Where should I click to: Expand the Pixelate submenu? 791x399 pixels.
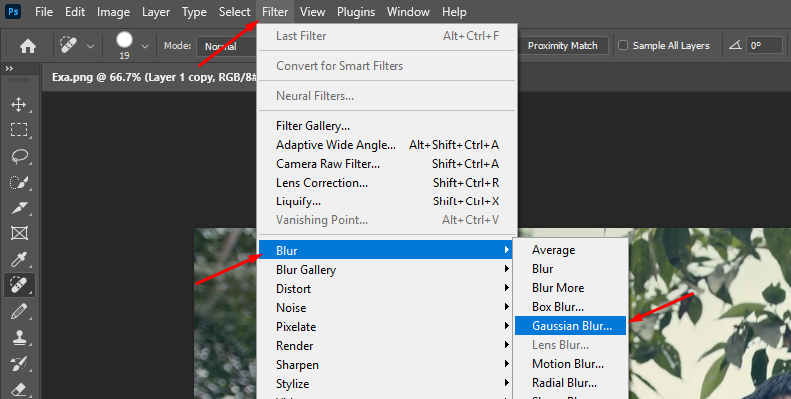coord(387,327)
